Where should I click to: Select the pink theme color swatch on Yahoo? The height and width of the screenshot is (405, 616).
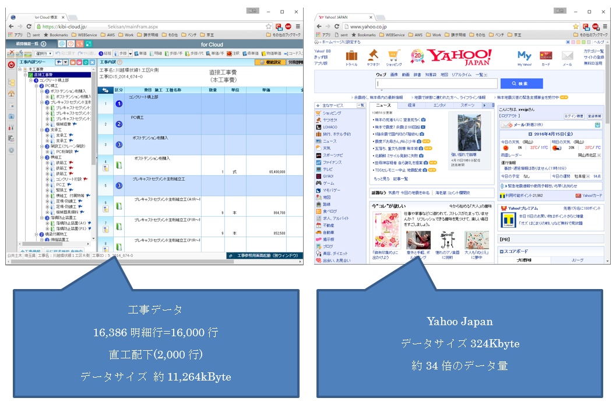[x=573, y=42]
